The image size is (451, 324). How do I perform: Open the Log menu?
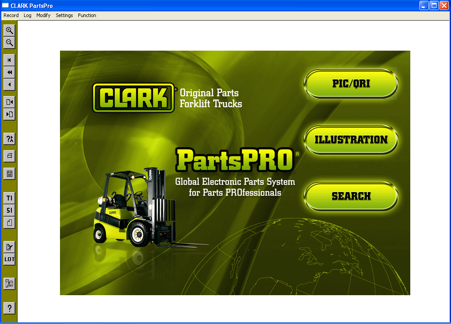(27, 15)
